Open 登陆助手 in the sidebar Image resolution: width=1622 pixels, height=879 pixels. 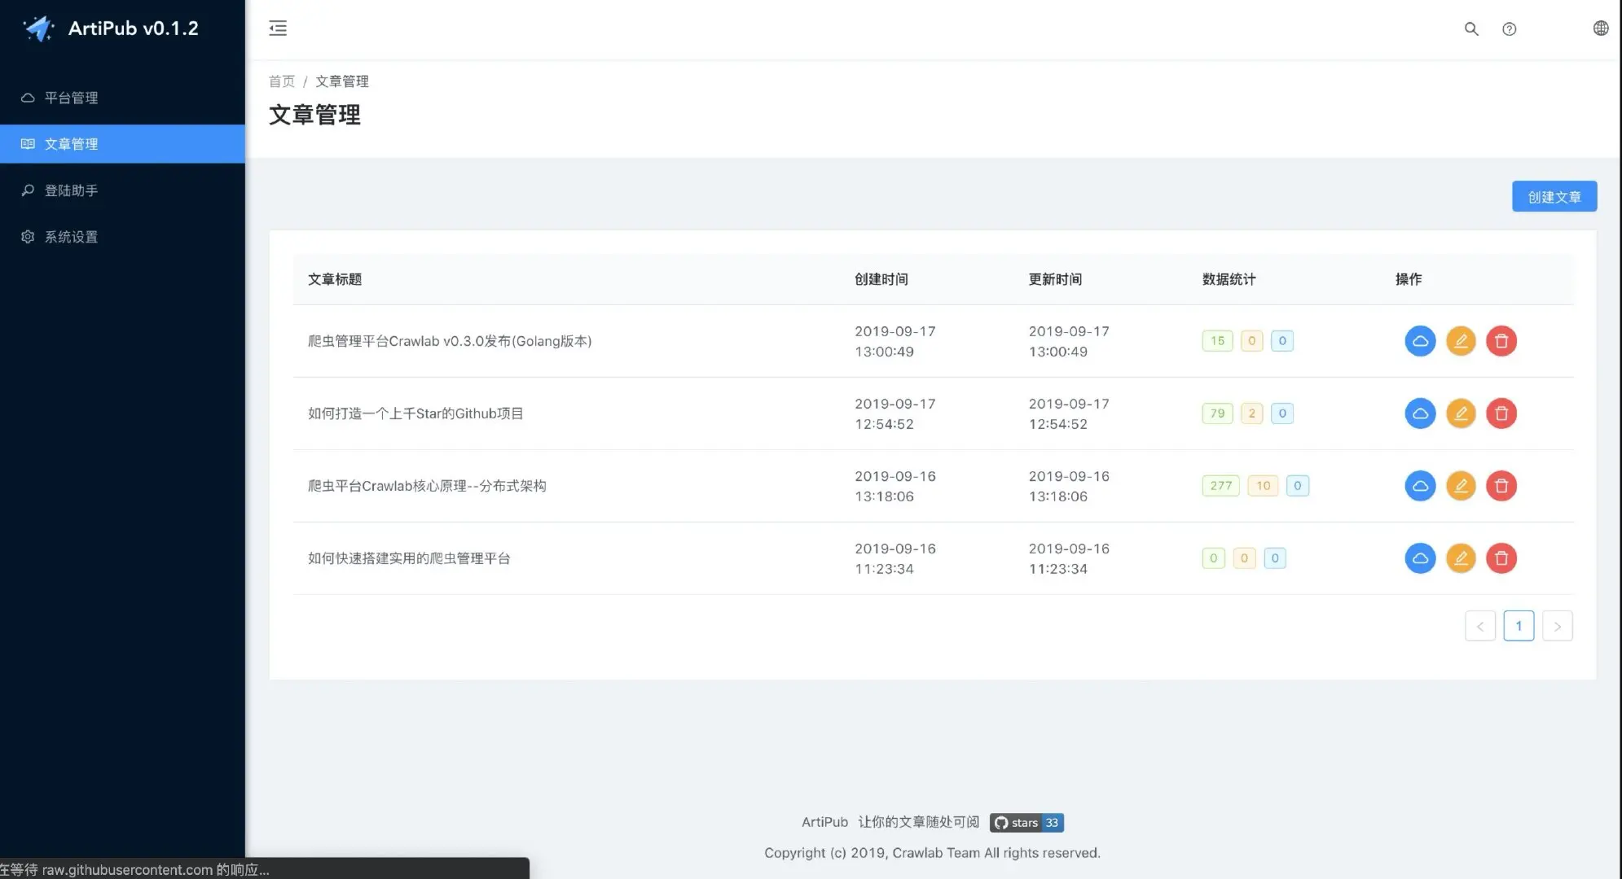coord(72,190)
